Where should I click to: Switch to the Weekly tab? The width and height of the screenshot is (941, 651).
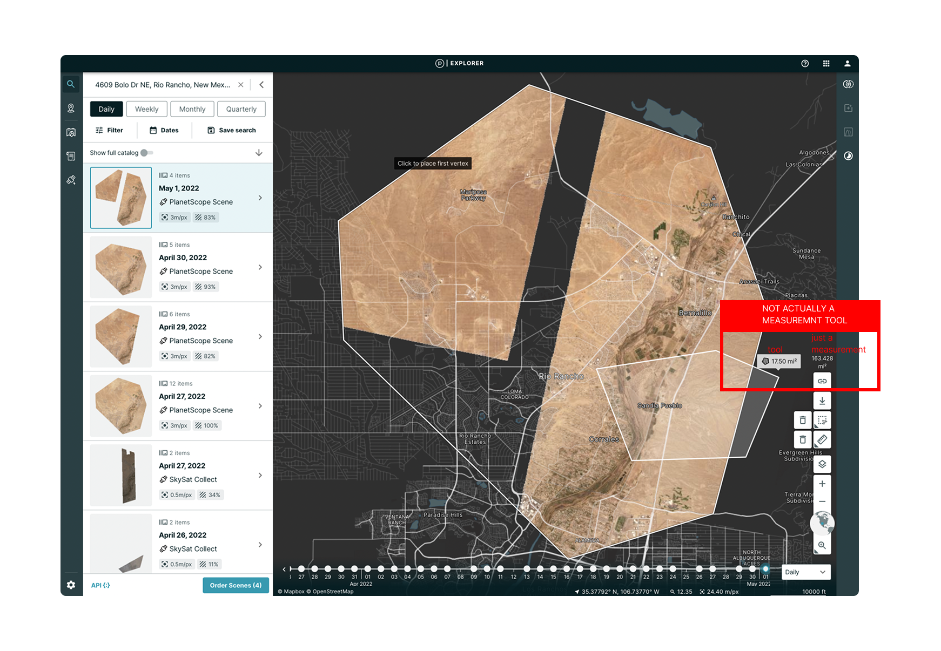[147, 109]
